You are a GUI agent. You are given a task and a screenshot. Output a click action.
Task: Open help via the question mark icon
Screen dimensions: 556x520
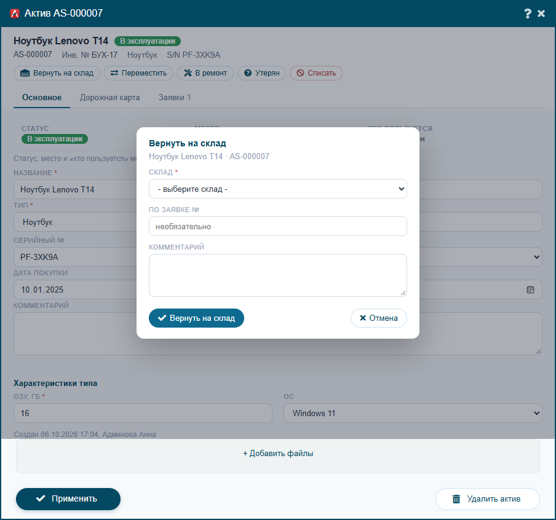click(x=528, y=14)
